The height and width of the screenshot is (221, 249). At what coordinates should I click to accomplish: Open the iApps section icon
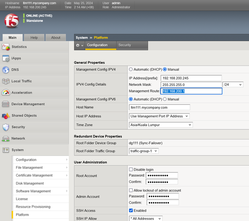click(6, 58)
